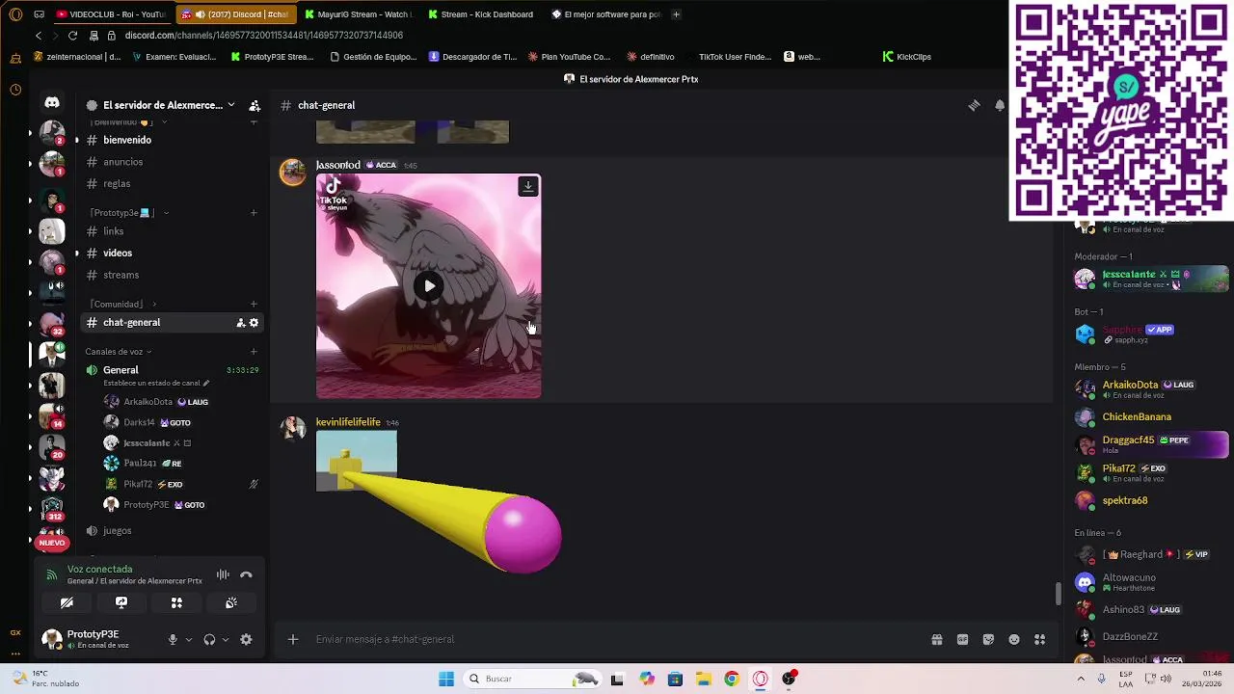Click the taskbar search box Buscar
The height and width of the screenshot is (694, 1234).
[x=533, y=679]
